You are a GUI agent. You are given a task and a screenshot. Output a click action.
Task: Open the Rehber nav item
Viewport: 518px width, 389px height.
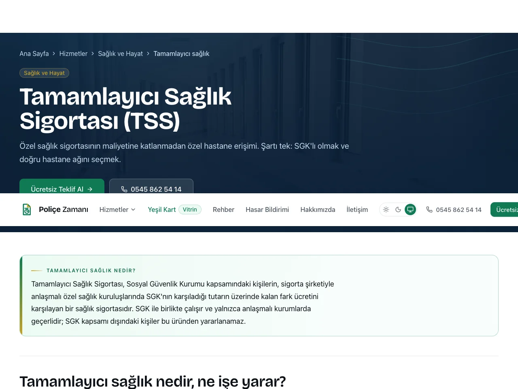(223, 209)
